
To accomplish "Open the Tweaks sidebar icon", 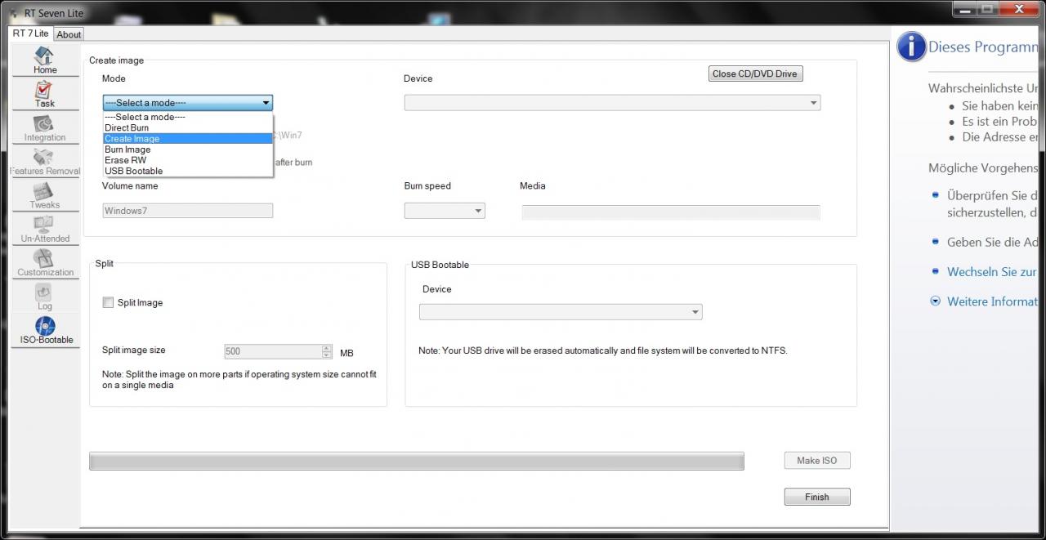I will (45, 195).
